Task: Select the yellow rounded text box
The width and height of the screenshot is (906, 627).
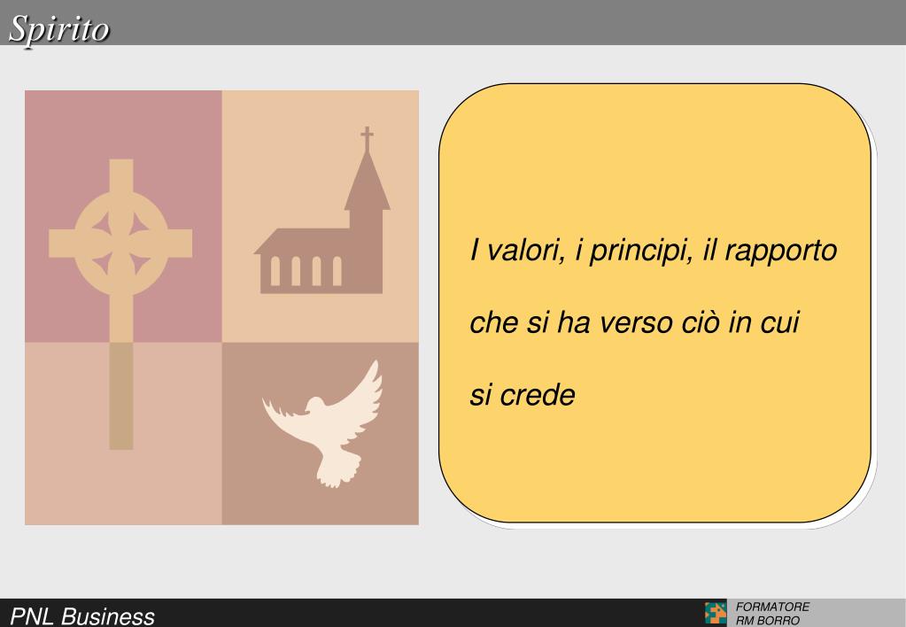Action: click(654, 304)
